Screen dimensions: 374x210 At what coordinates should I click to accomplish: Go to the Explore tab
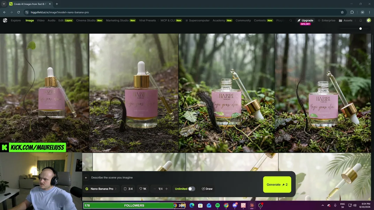[16, 20]
